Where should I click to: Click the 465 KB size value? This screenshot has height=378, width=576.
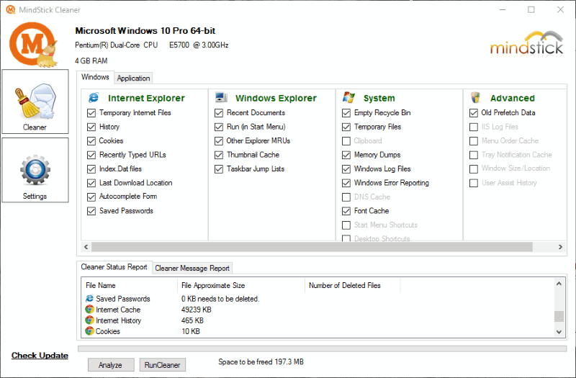(192, 320)
